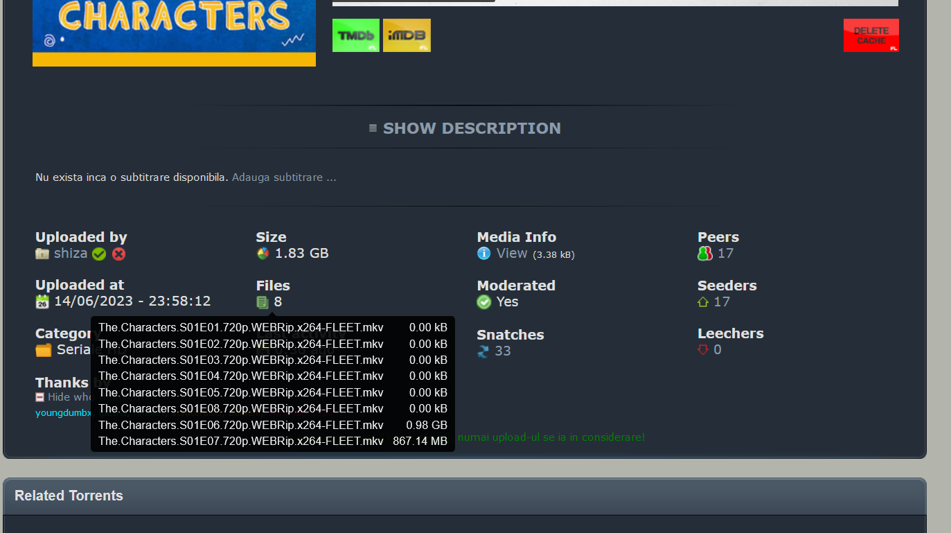Open the TMDb page button
This screenshot has width=951, height=533.
[x=356, y=35]
